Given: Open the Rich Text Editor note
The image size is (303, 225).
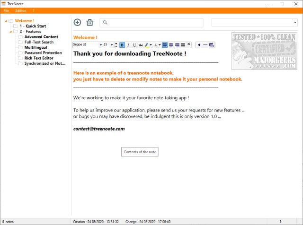Looking at the screenshot, I should [x=39, y=58].
